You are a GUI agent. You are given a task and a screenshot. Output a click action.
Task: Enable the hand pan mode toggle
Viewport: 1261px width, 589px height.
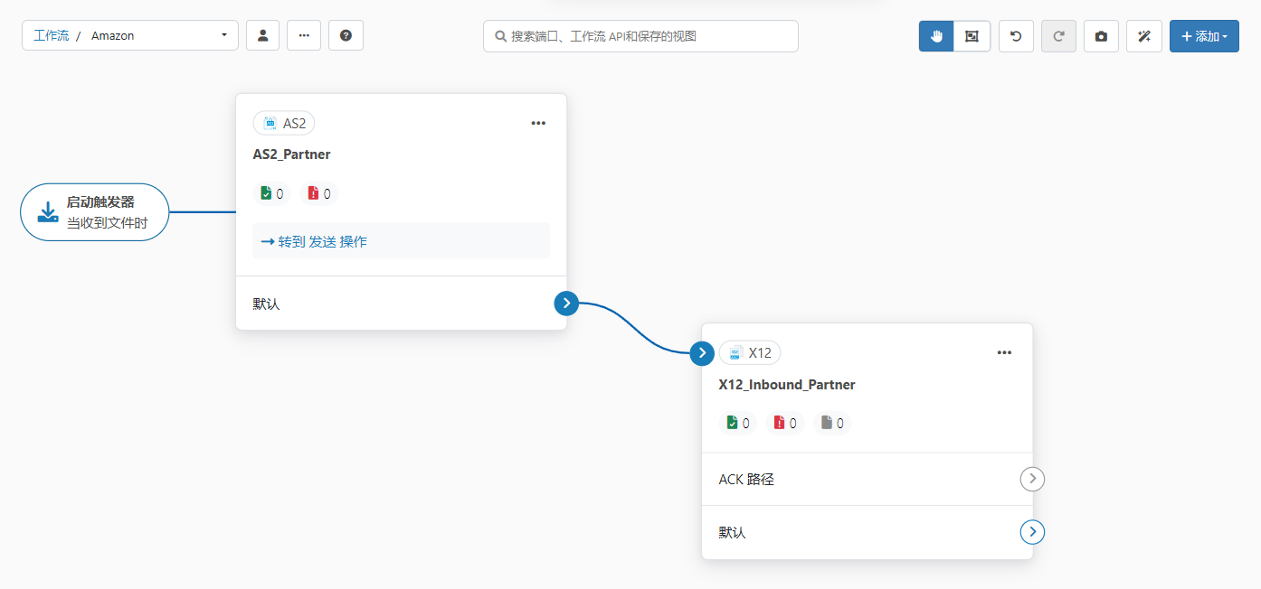(936, 36)
